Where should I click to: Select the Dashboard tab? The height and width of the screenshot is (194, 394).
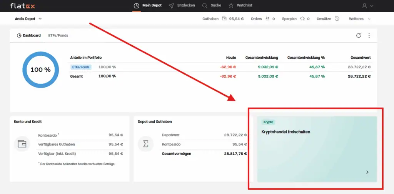(28, 35)
